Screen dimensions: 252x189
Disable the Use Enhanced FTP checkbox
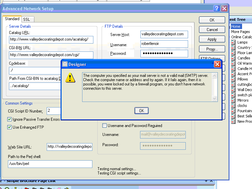[10, 127]
